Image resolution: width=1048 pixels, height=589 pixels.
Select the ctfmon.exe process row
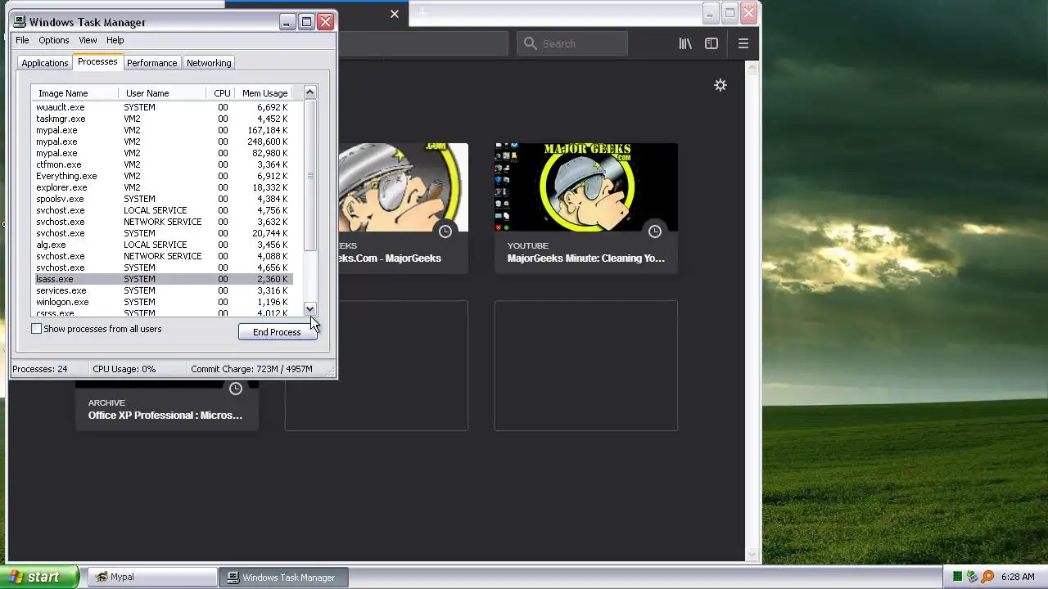pyautogui.click(x=162, y=164)
